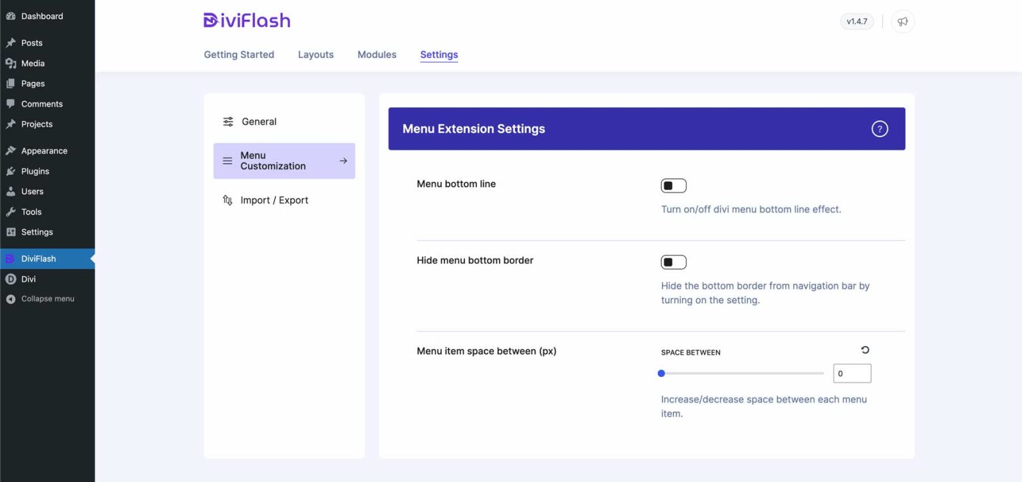Enable the Menu bottom line toggle
The image size is (1022, 482).
[673, 185]
